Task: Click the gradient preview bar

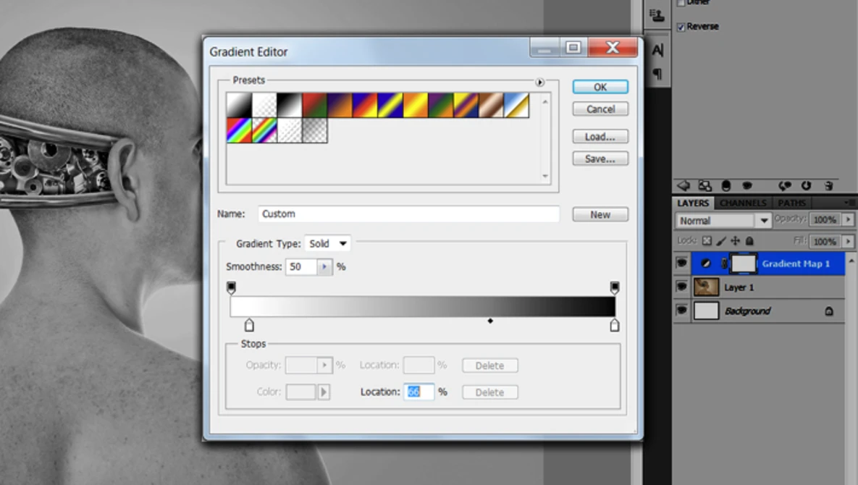Action: click(422, 306)
